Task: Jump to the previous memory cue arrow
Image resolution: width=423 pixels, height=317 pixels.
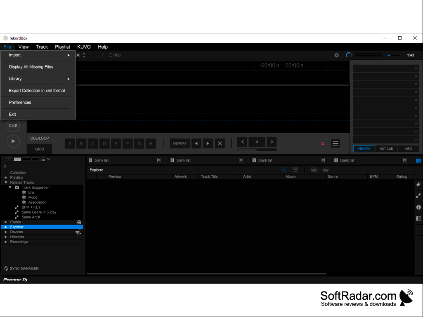Action: point(196,143)
